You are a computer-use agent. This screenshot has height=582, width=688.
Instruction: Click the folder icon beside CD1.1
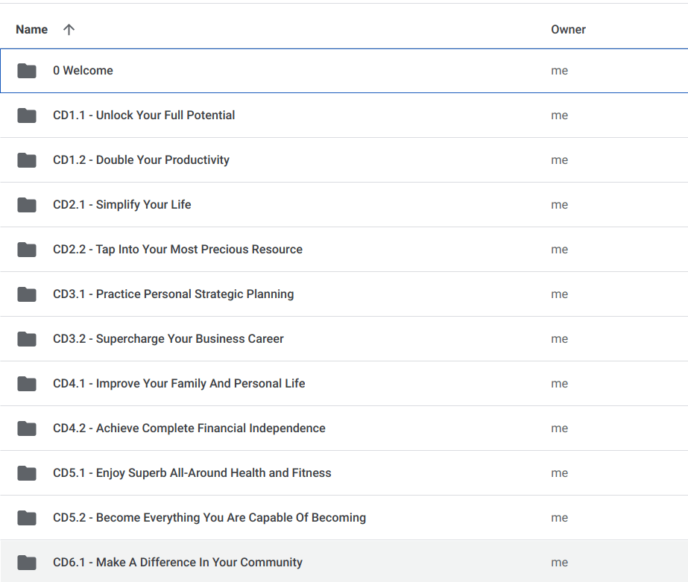[x=27, y=115]
